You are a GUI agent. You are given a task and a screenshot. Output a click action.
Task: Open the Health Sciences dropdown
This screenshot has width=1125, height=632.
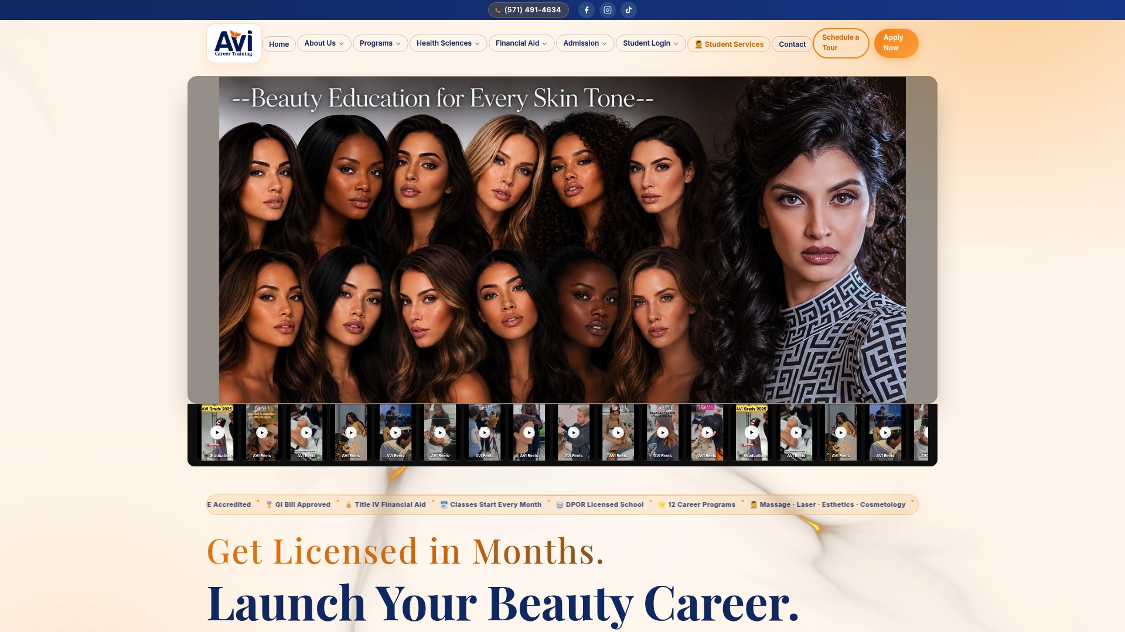(448, 43)
